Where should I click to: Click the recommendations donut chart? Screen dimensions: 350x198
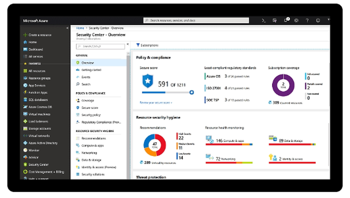[x=155, y=145]
